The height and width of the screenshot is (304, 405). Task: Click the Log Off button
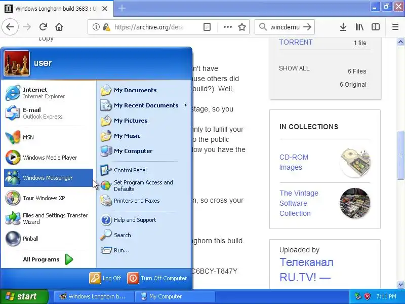(x=105, y=278)
